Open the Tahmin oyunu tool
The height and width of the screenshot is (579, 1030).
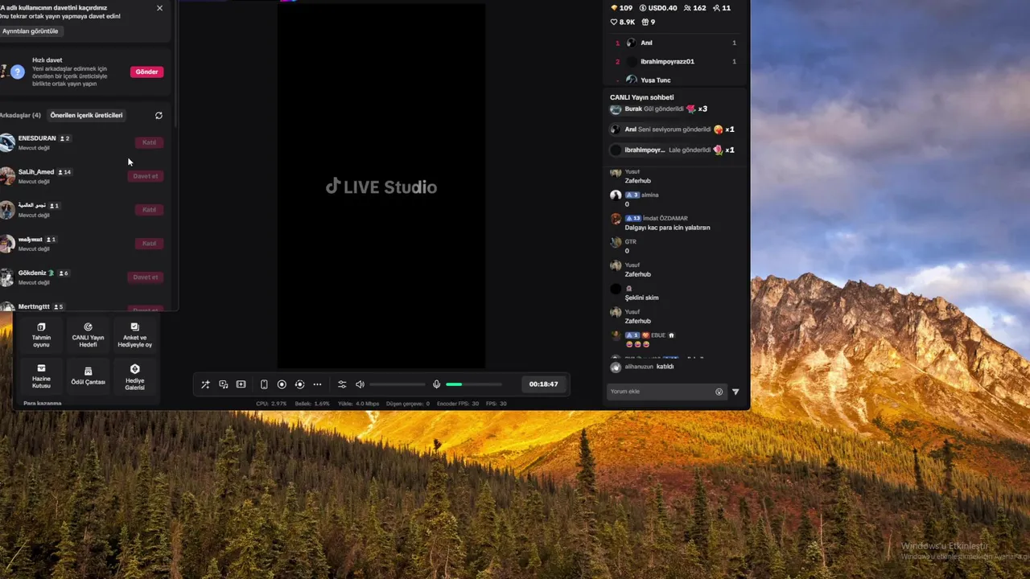pyautogui.click(x=41, y=334)
